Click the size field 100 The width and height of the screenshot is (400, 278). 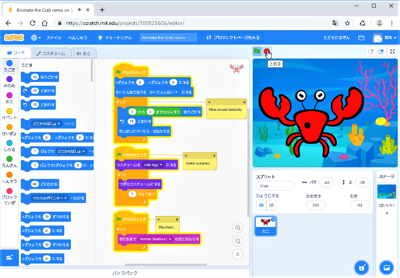tap(316, 205)
